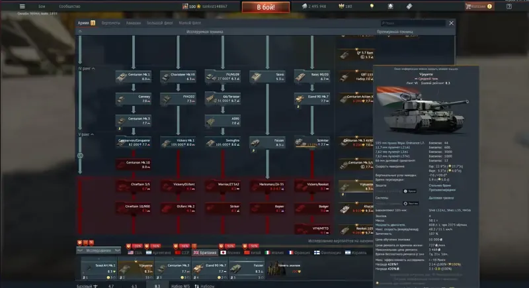
Task: Switch to the Вертолеты tab
Action: pyautogui.click(x=110, y=23)
